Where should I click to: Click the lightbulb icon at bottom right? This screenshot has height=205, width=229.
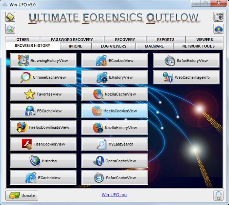(x=218, y=196)
